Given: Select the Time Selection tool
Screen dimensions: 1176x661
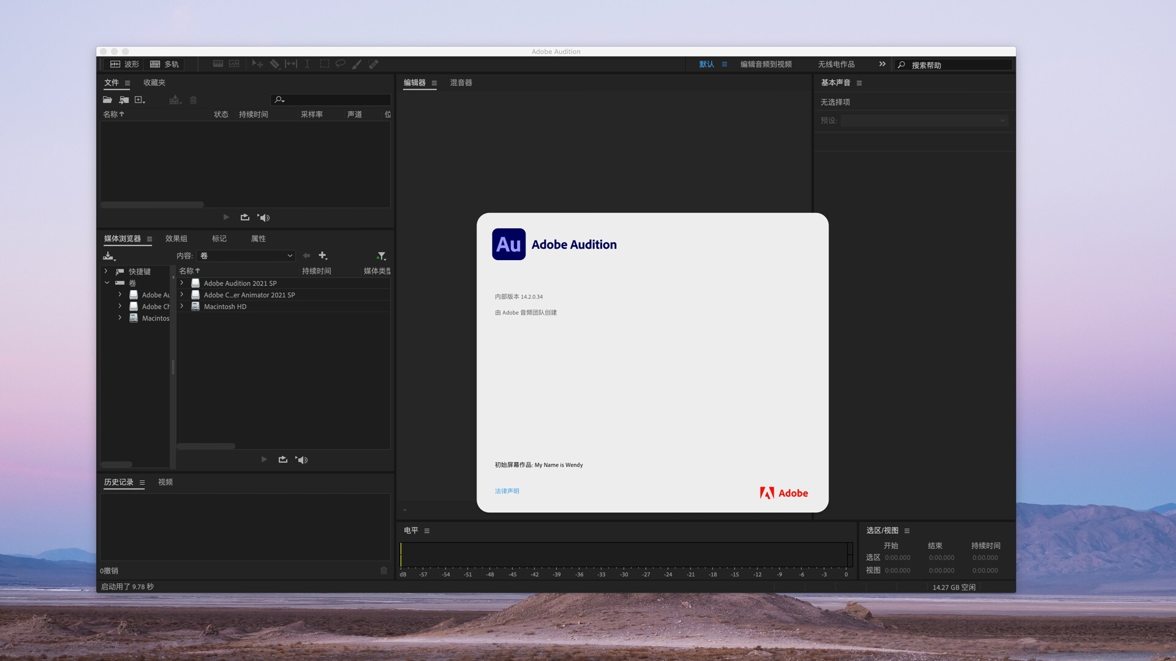Looking at the screenshot, I should click(307, 64).
